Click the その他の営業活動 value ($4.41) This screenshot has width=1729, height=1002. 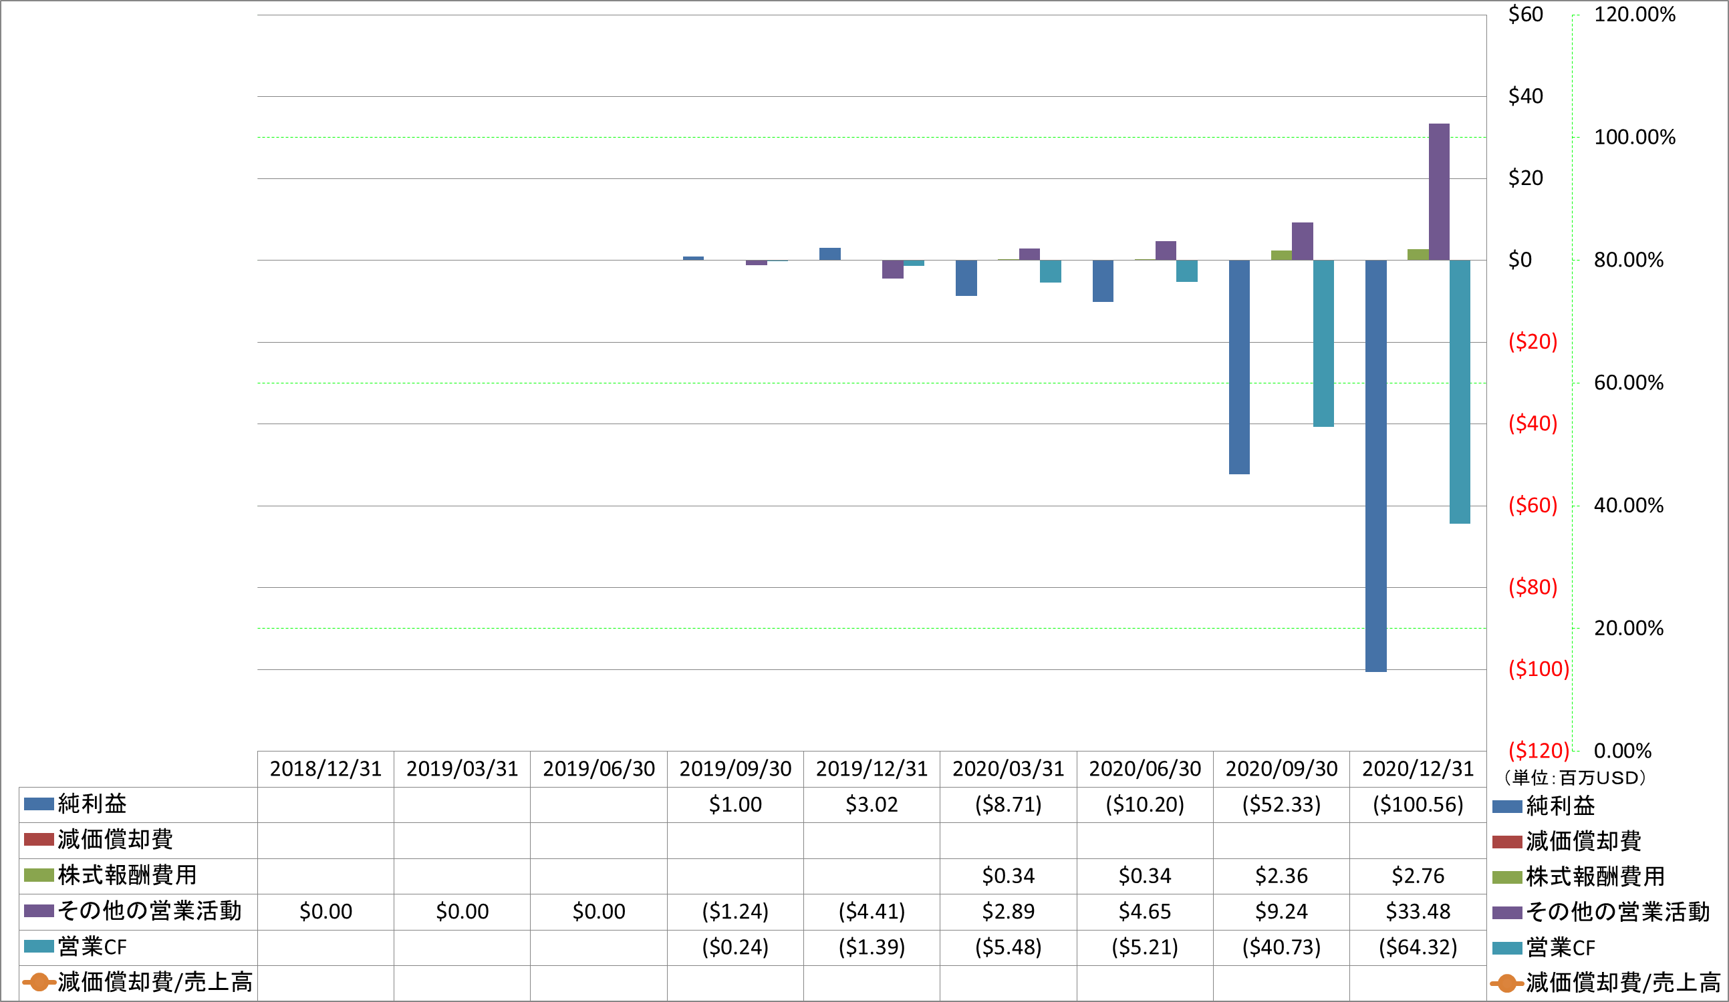[x=872, y=911]
